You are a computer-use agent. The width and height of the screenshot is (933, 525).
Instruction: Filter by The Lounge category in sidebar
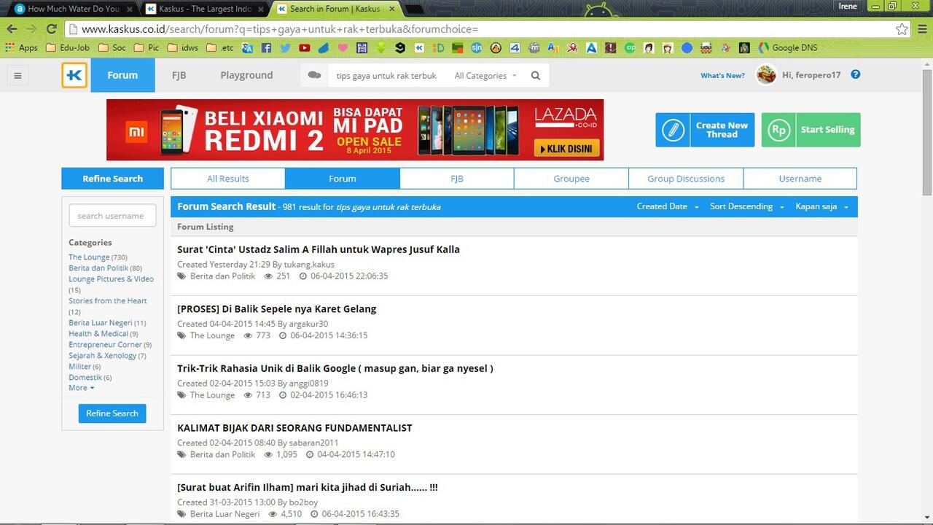point(89,257)
